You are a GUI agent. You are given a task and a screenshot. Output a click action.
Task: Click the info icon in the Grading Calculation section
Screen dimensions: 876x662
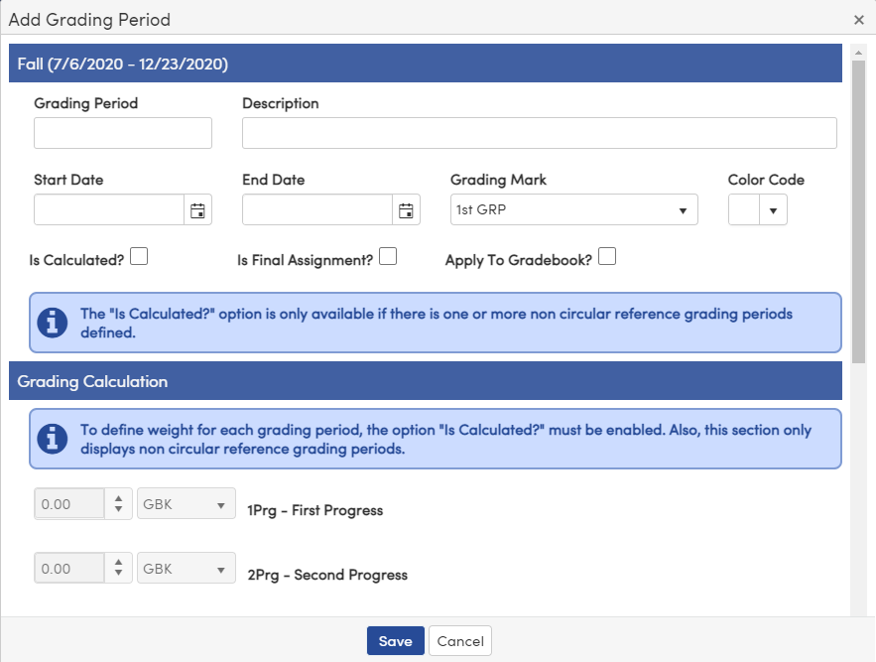(x=53, y=438)
